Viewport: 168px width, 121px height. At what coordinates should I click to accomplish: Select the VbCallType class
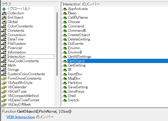(x=17, y=91)
